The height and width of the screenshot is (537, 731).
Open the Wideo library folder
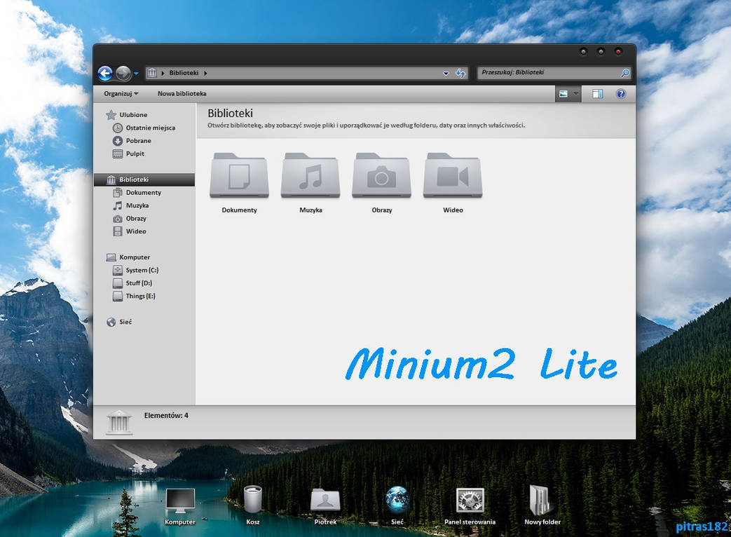coord(452,175)
